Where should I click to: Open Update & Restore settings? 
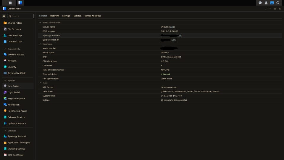click(x=17, y=123)
